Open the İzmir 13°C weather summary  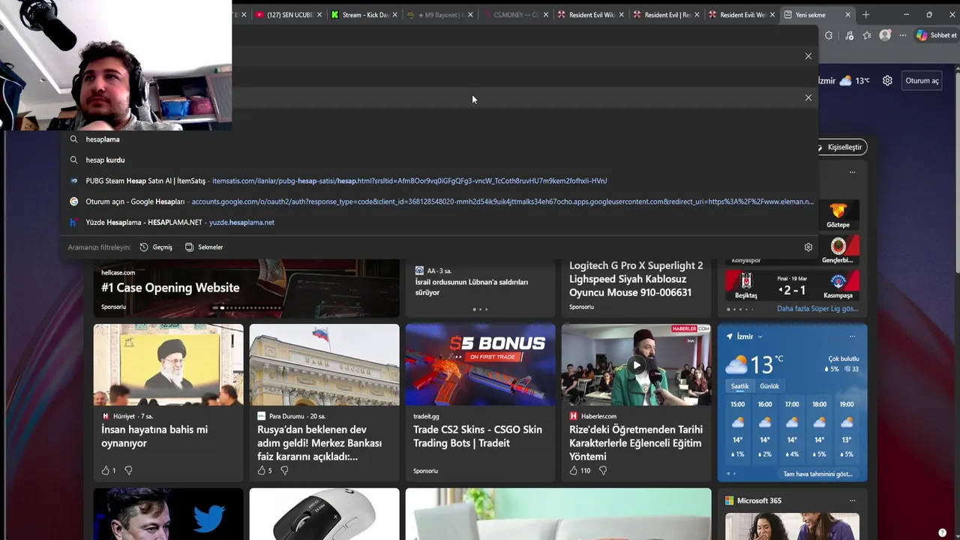(x=844, y=81)
